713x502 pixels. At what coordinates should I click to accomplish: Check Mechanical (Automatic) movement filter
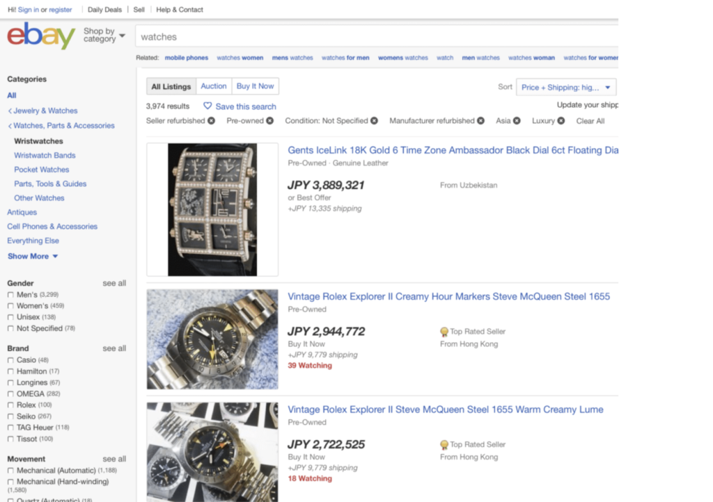coord(10,471)
